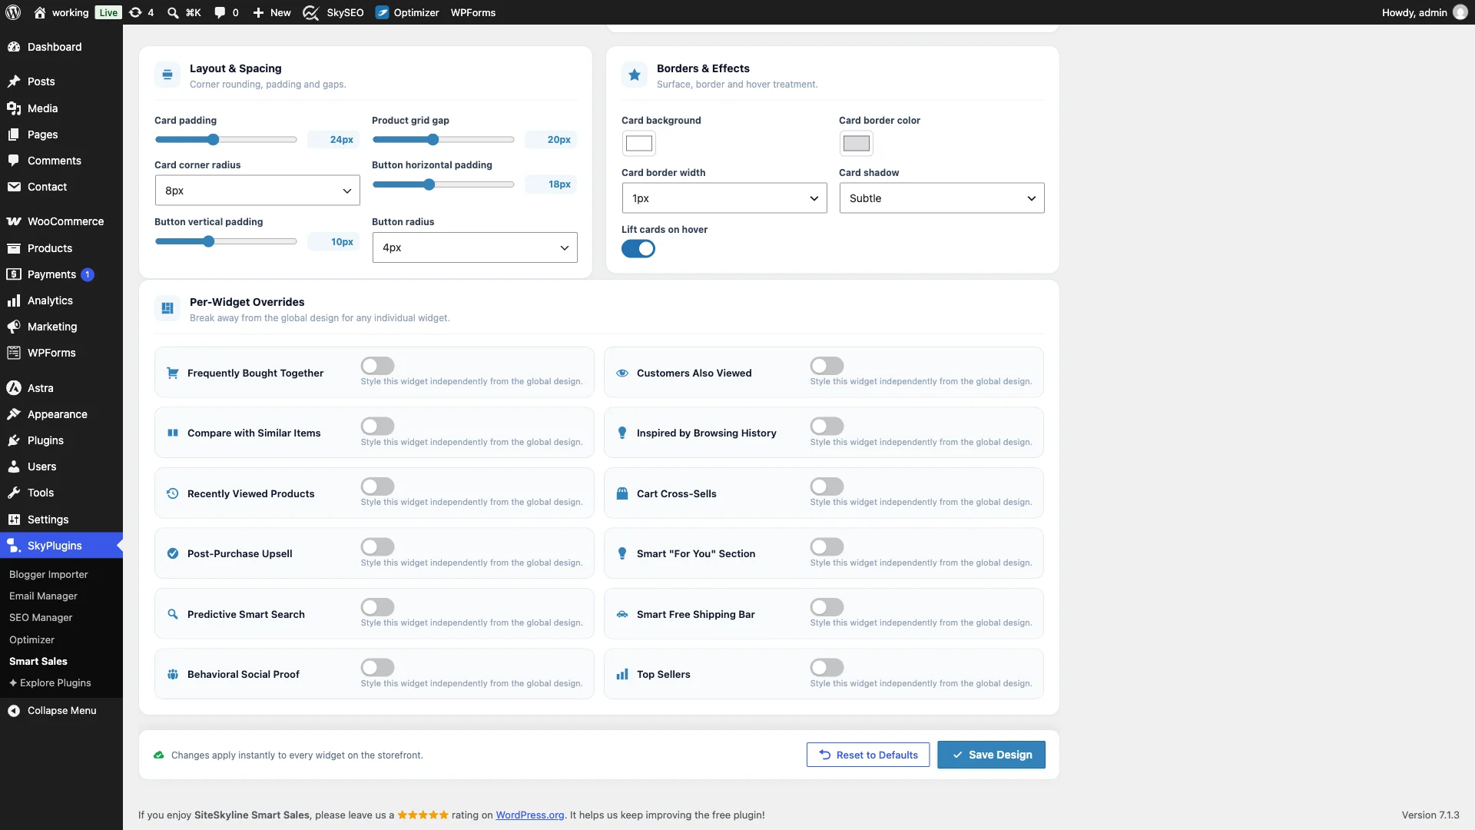
Task: Enable Customers Also Viewed override toggle
Action: point(827,366)
